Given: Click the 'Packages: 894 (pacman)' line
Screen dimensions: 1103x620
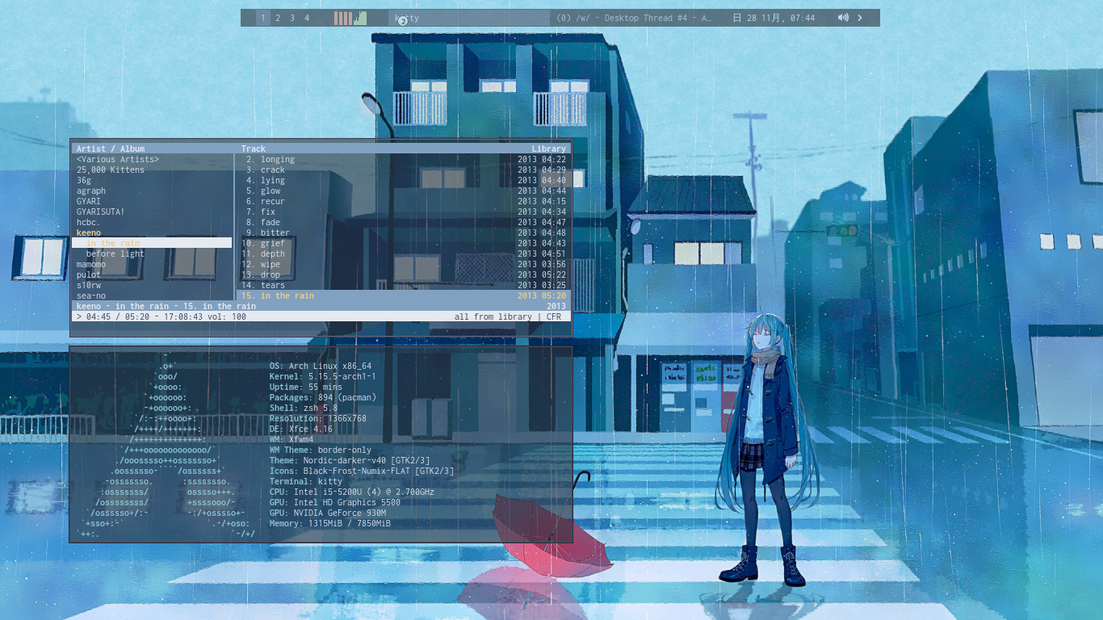Looking at the screenshot, I should 323,397.
